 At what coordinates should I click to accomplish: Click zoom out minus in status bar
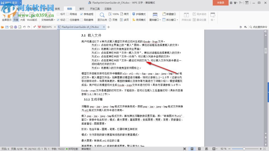click(229, 149)
